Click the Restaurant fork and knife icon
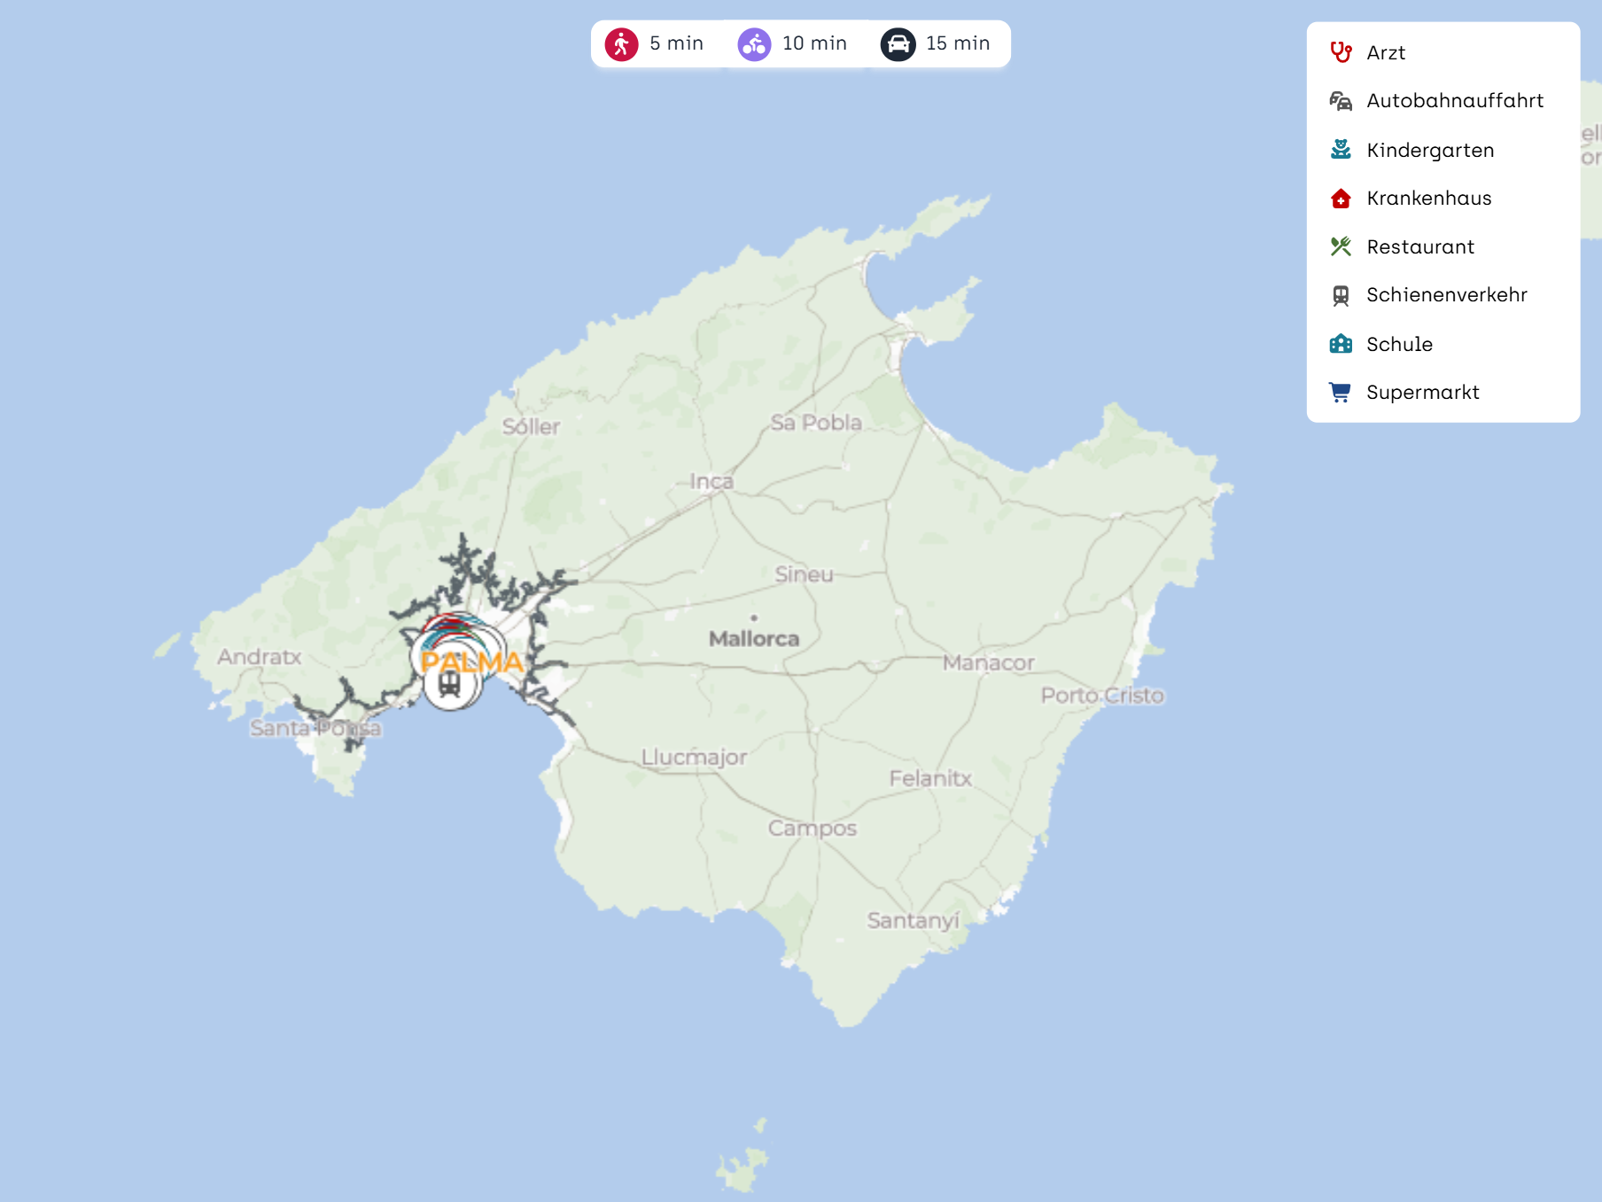 1341,246
